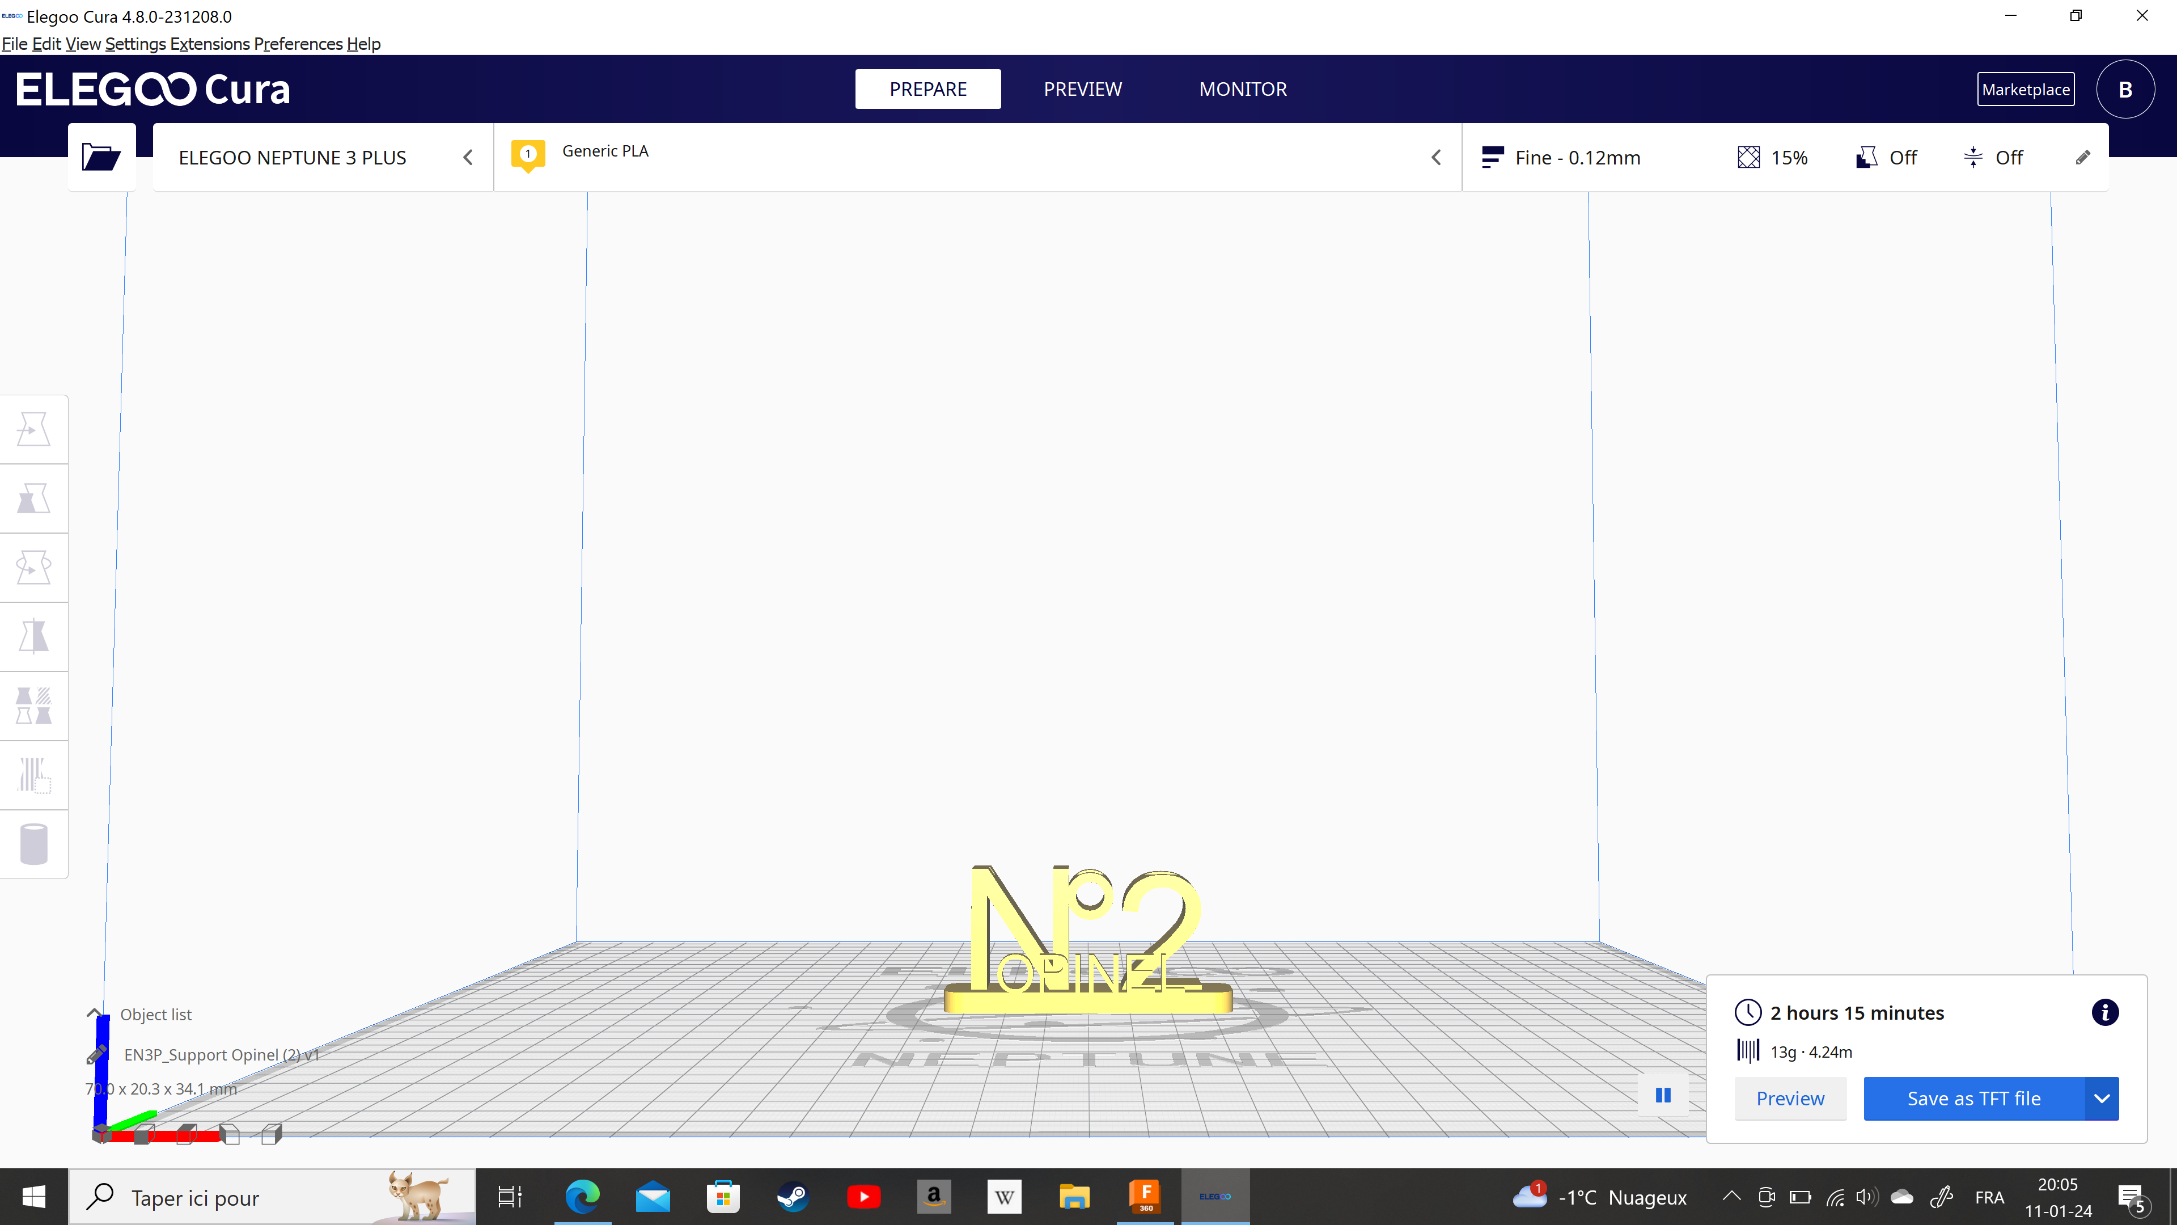
Task: Switch to the PREVIEW tab
Action: click(x=1082, y=88)
